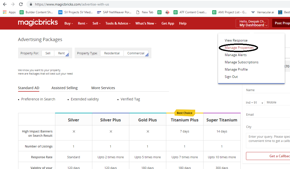Expand the Buy menu in navbar
Viewport: 290px width, 169px height.
[x=68, y=23]
